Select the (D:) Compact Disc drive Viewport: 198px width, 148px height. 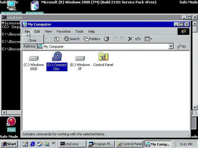[57, 61]
